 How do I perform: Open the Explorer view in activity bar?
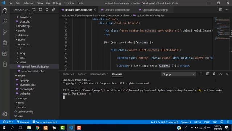click(x=5, y=11)
